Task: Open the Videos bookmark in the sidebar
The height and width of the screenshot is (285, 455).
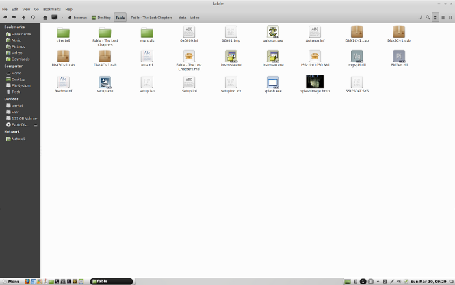Action: 14,53
